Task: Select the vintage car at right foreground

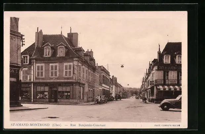Action: pos(171,103)
